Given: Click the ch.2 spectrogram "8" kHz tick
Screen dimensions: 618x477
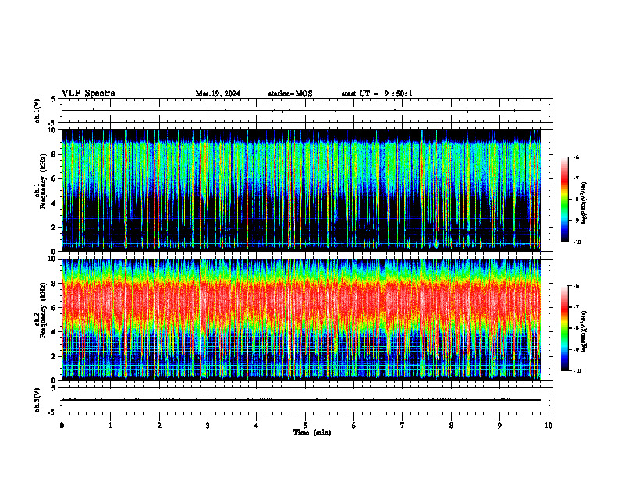Looking at the screenshot, I should click(54, 284).
